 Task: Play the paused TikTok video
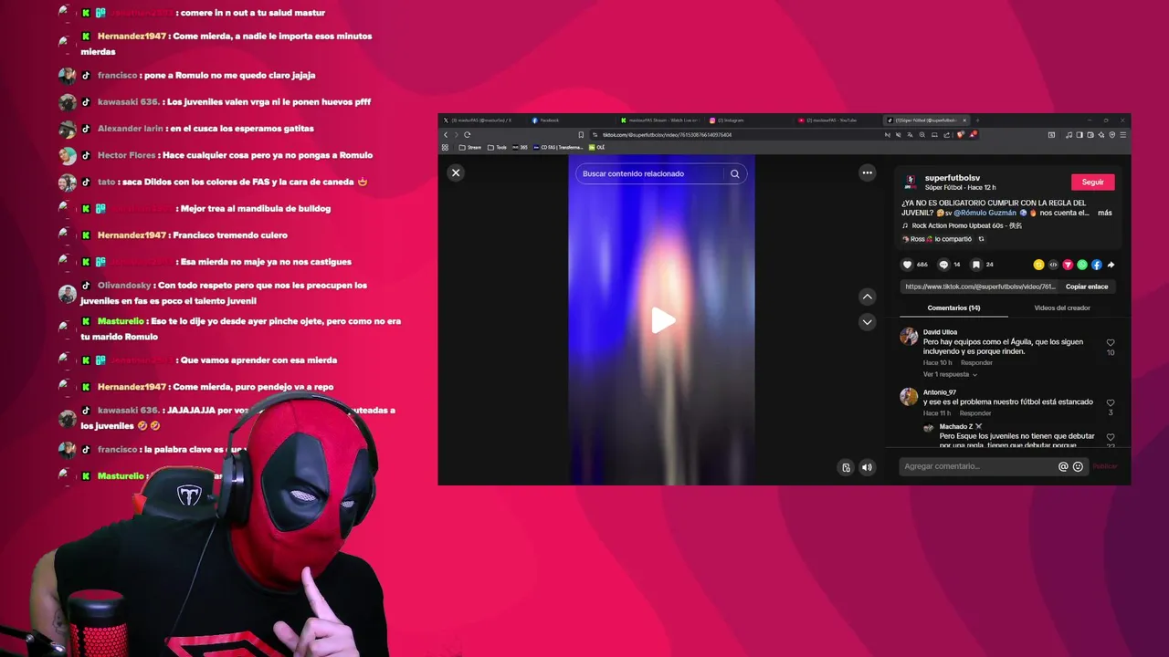663,320
